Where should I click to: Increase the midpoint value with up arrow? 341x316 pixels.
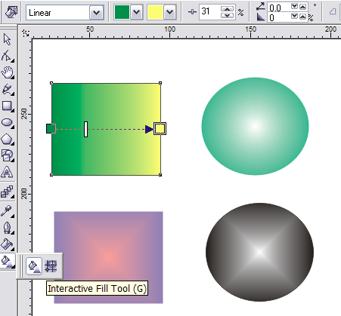coord(227,9)
